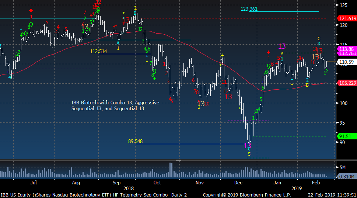Select the IBB Biotech annotation text
This screenshot has height=198, width=357.
115,105
